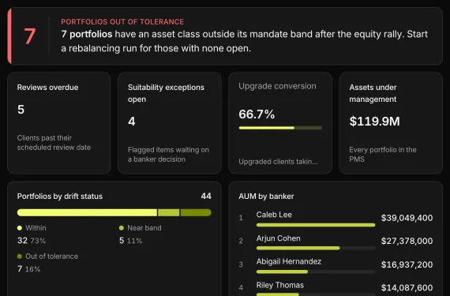Click the $14,087,600 amount
Viewport: 450px width, 296px height.
pyautogui.click(x=407, y=287)
